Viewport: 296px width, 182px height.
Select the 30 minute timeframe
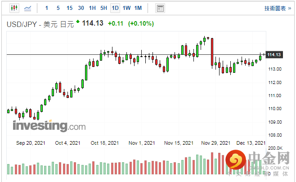[x=81, y=8]
